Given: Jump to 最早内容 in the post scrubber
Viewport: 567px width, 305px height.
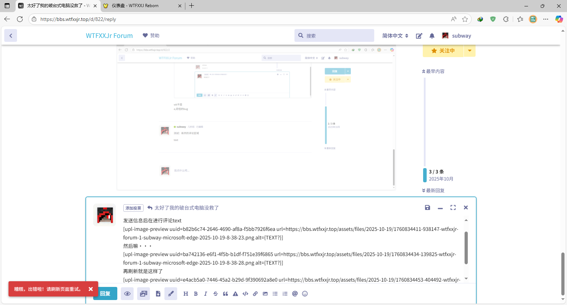Looking at the screenshot, I should 433,71.
